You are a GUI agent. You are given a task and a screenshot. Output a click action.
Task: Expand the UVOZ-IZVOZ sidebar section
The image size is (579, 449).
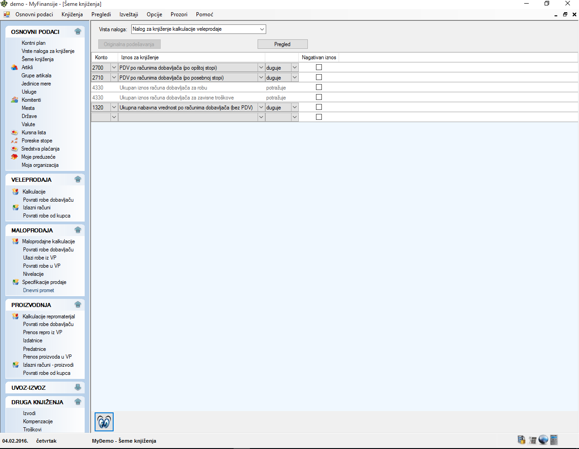pos(78,388)
